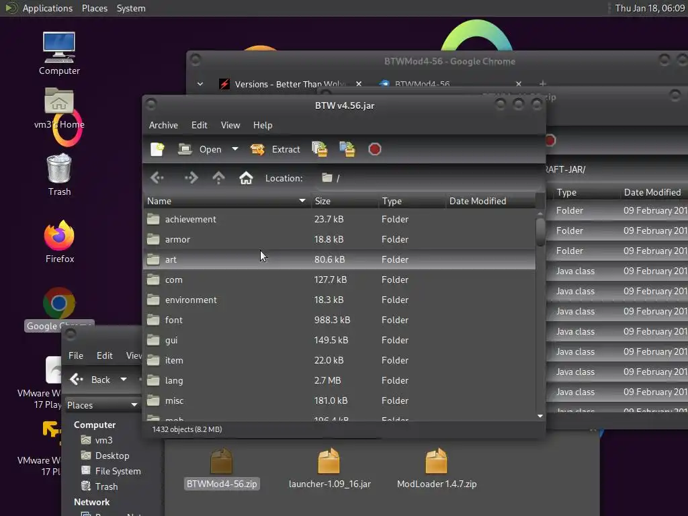Sort by Size column header

(x=345, y=201)
